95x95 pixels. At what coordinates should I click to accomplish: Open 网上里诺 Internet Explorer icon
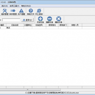pyautogui.click(x=39, y=12)
